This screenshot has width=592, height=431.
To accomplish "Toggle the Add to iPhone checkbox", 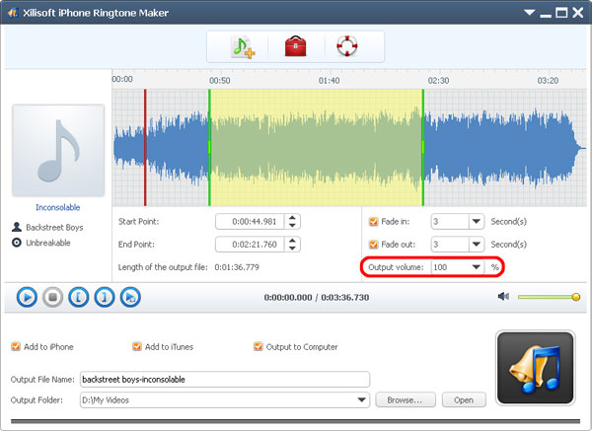I will tap(16, 346).
